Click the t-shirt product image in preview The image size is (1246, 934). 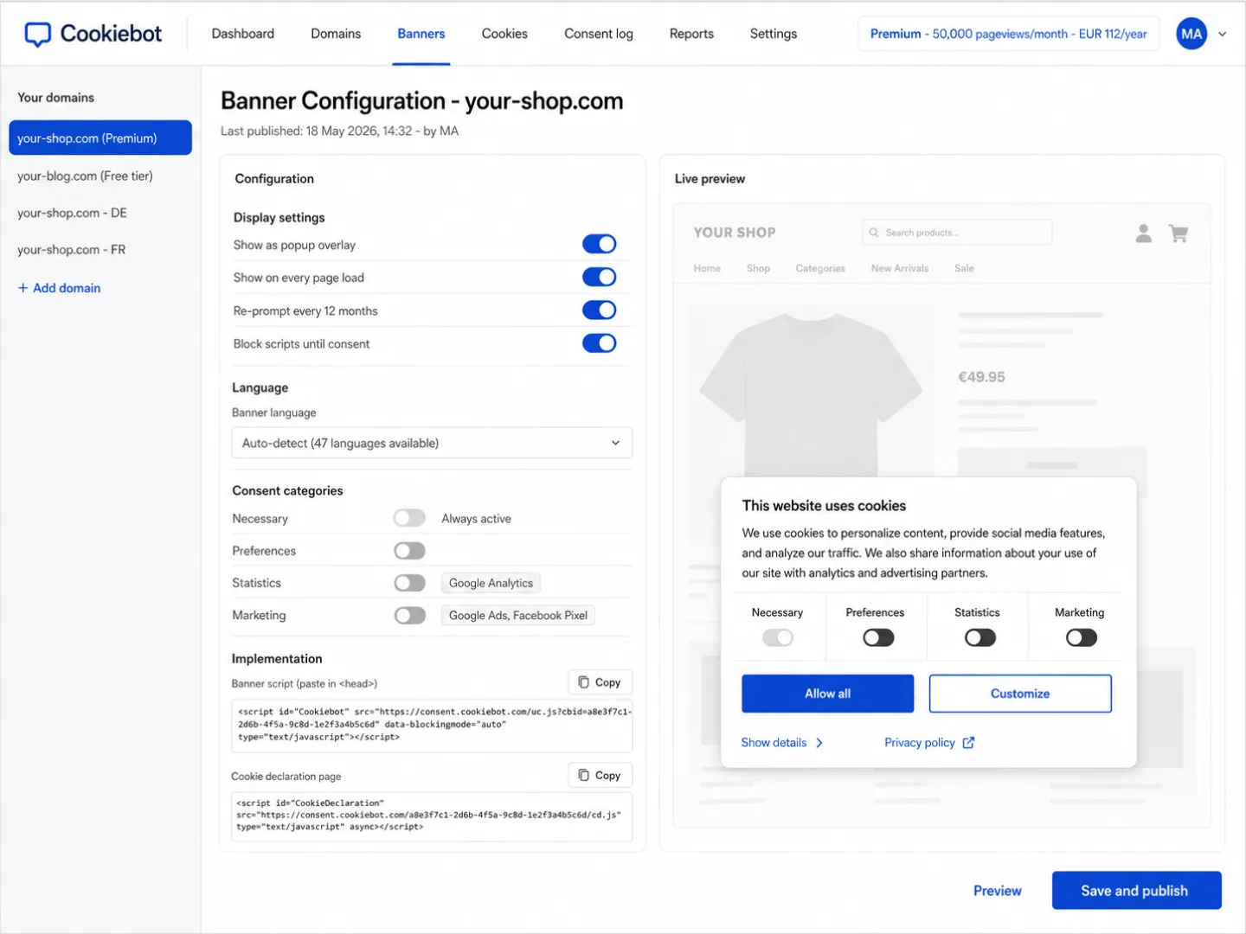tap(811, 393)
